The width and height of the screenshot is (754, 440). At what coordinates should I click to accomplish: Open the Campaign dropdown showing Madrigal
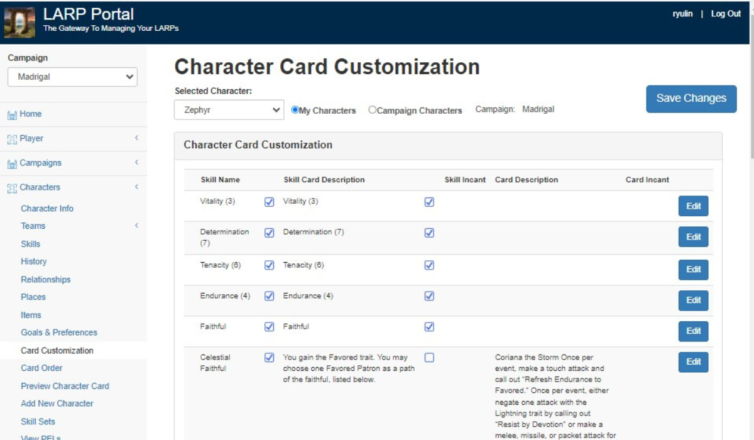(72, 77)
